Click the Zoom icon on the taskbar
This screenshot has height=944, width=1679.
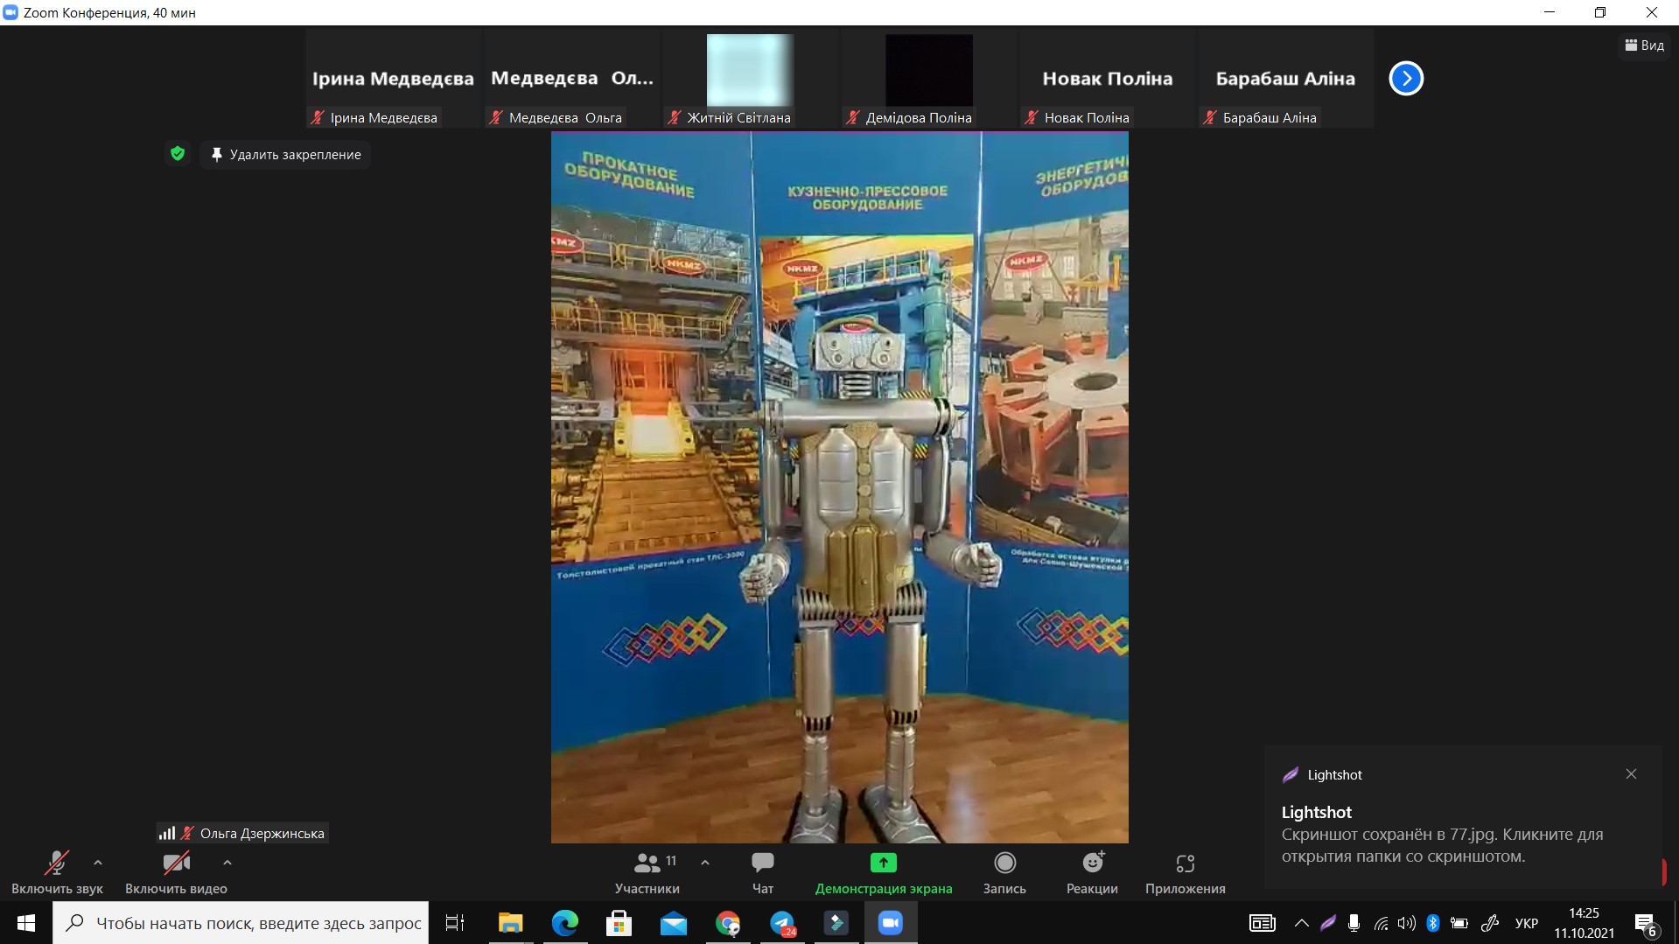tap(891, 923)
